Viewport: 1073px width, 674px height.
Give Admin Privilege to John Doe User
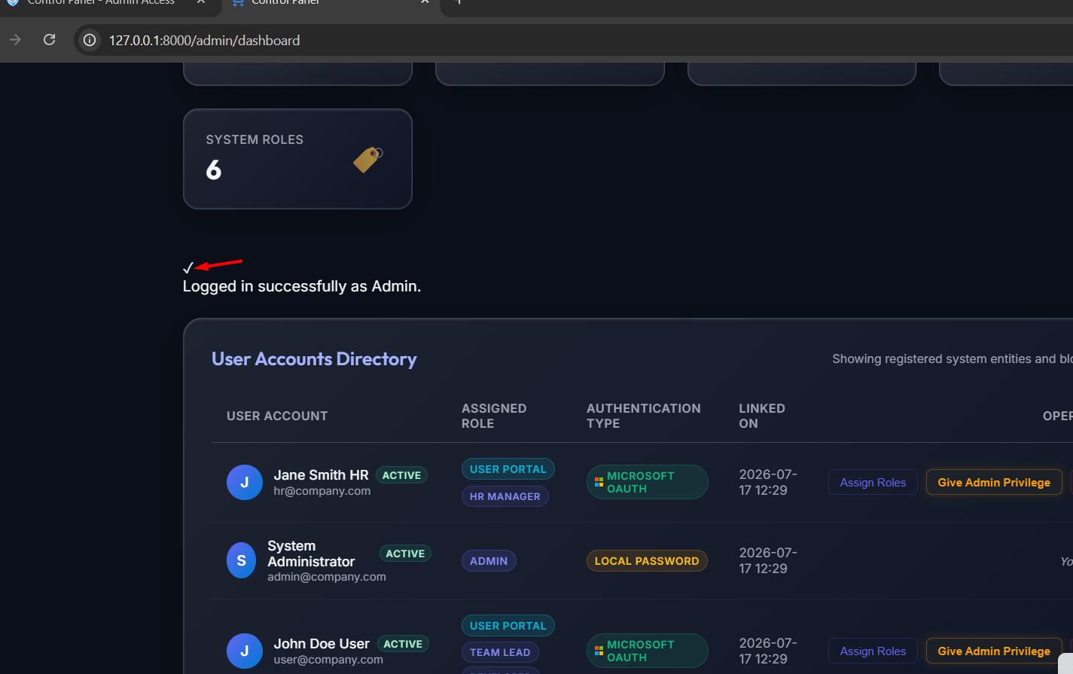point(994,651)
